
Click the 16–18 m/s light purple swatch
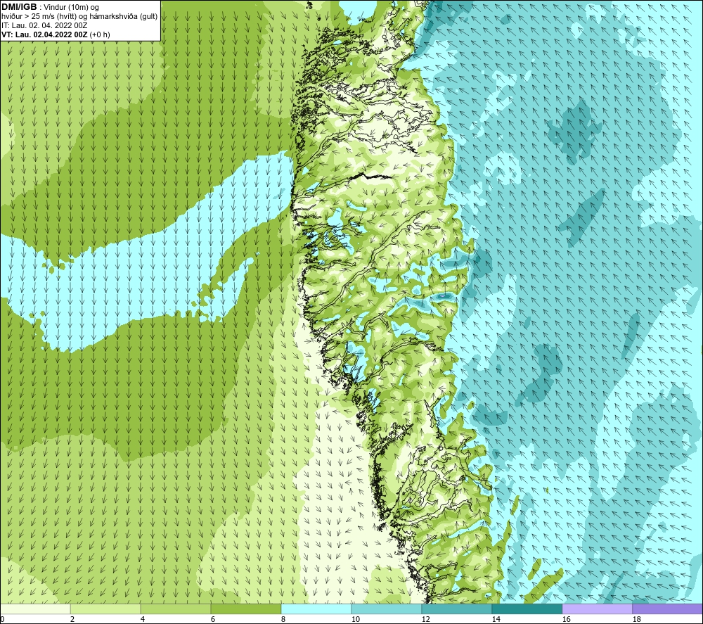pos(597,609)
